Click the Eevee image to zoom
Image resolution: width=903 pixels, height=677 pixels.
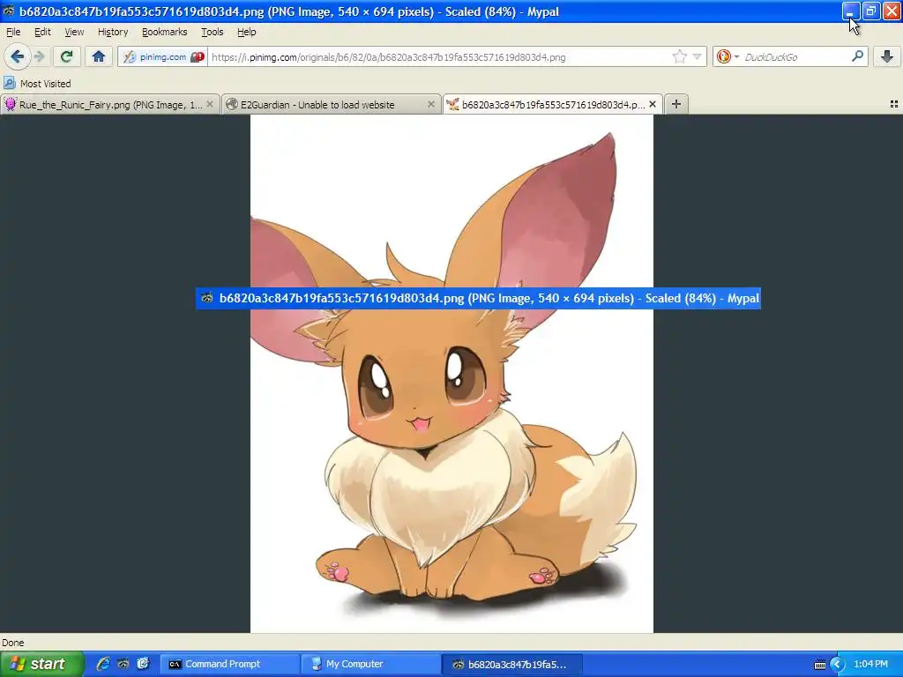click(451, 374)
